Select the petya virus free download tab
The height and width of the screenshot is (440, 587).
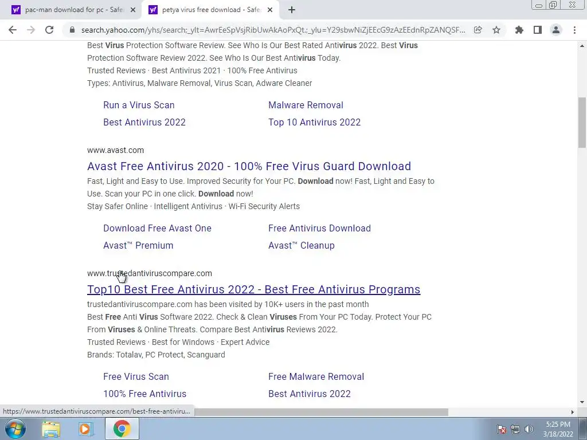[x=210, y=10]
